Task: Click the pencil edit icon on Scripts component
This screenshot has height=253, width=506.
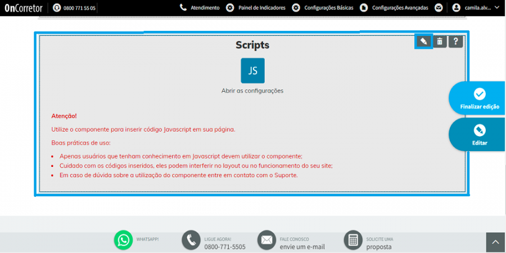Action: coord(423,42)
